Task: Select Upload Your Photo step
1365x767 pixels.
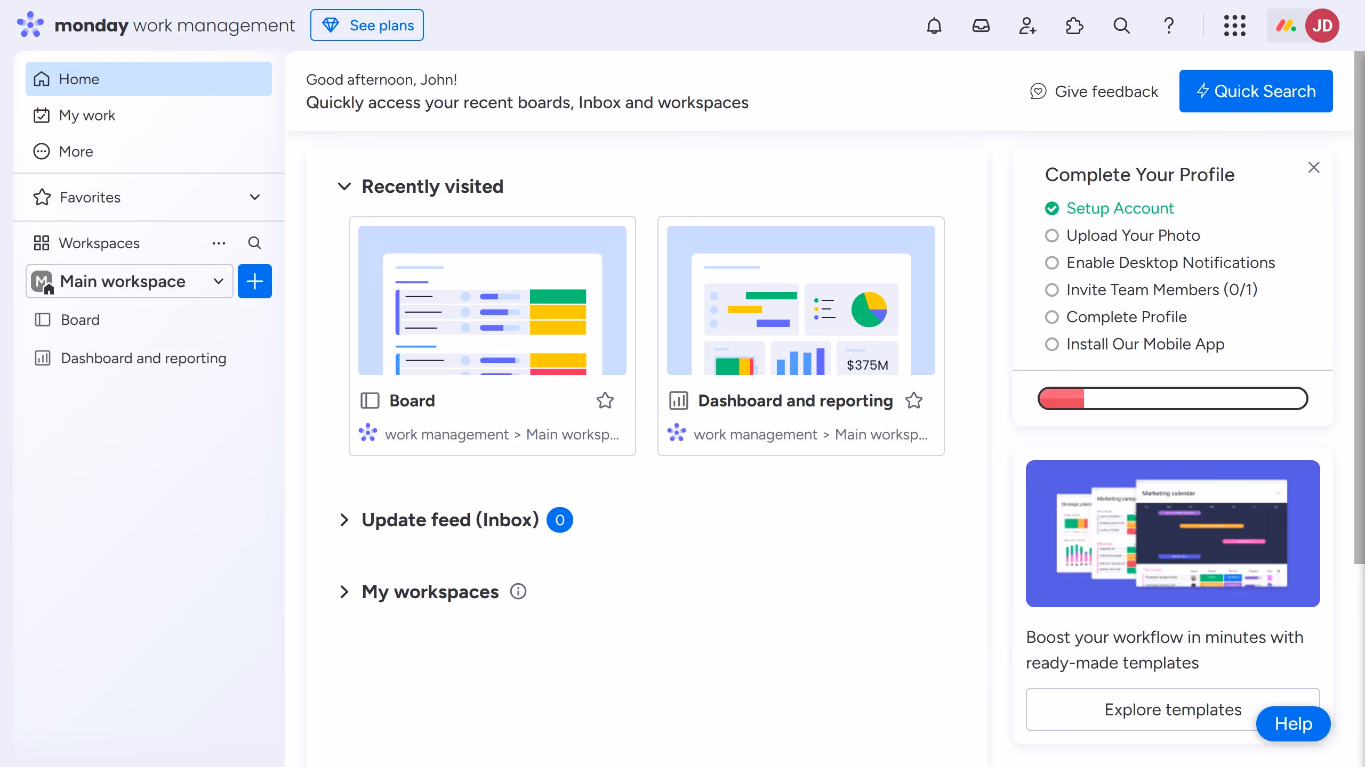Action: [1122, 235]
